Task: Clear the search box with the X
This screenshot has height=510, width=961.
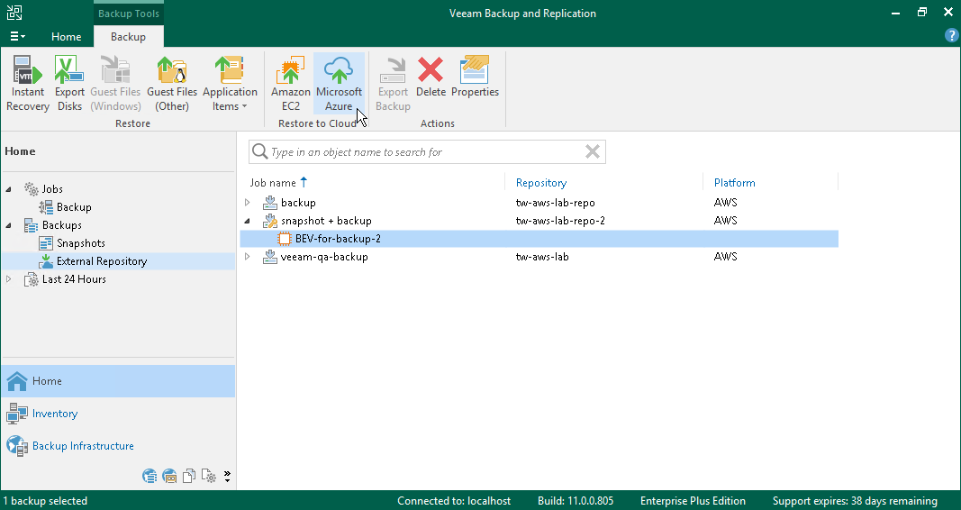Action: [x=592, y=151]
